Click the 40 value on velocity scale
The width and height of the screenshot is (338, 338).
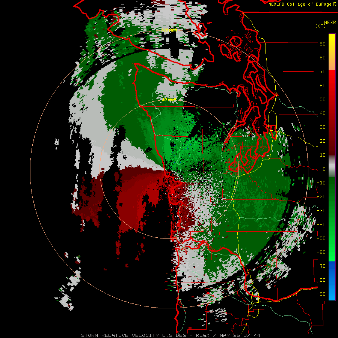323,113
